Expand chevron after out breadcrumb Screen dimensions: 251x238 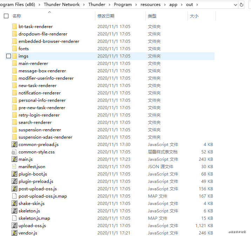click(x=197, y=5)
